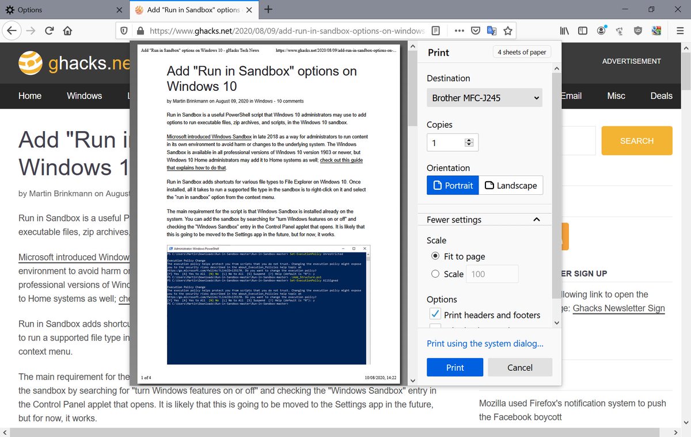Click Martin Brinkmann author name

point(60,193)
